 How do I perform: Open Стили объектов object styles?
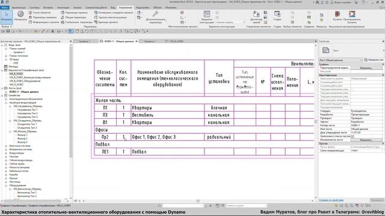(x=39, y=13)
